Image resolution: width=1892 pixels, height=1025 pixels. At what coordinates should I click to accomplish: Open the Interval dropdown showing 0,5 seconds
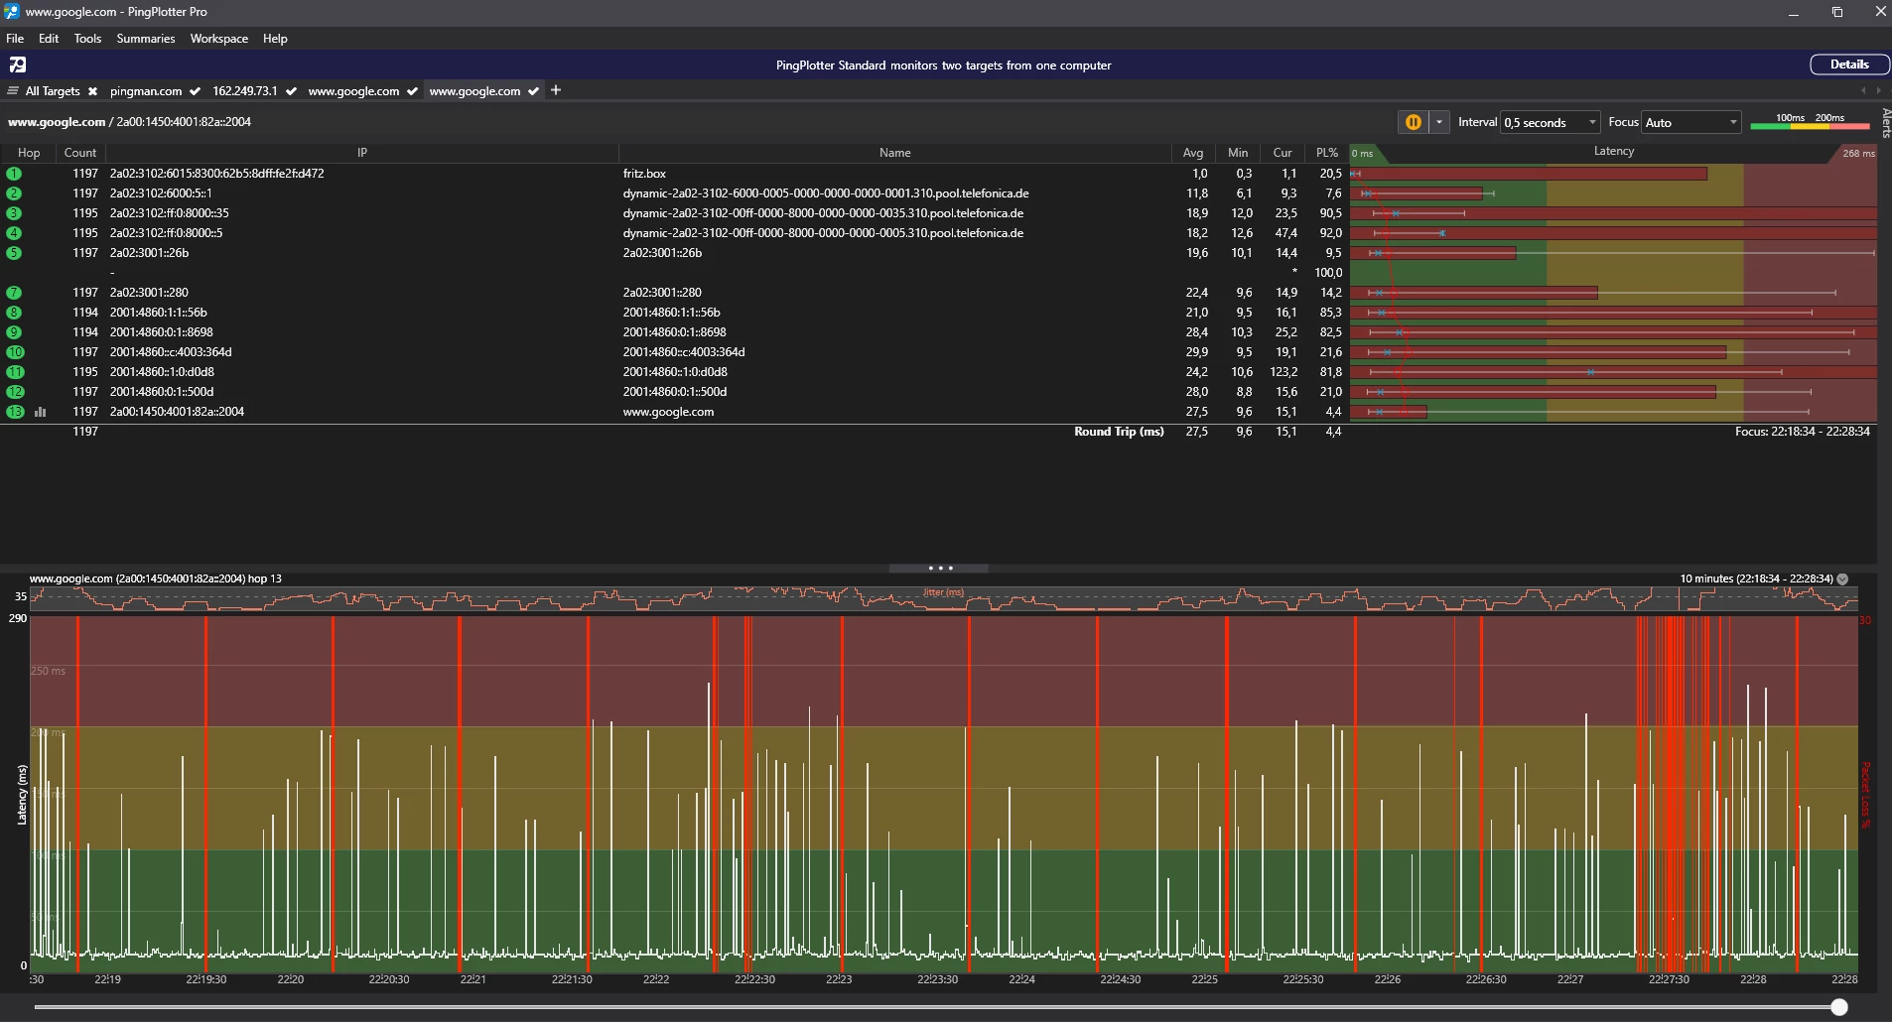point(1550,122)
